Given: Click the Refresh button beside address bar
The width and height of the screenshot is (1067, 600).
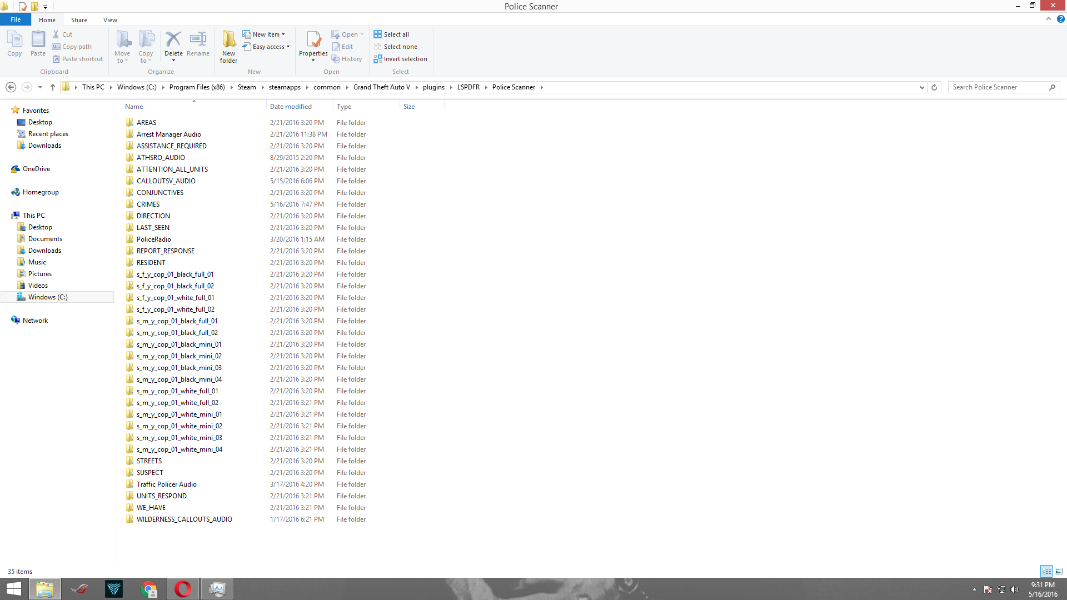Looking at the screenshot, I should [934, 87].
